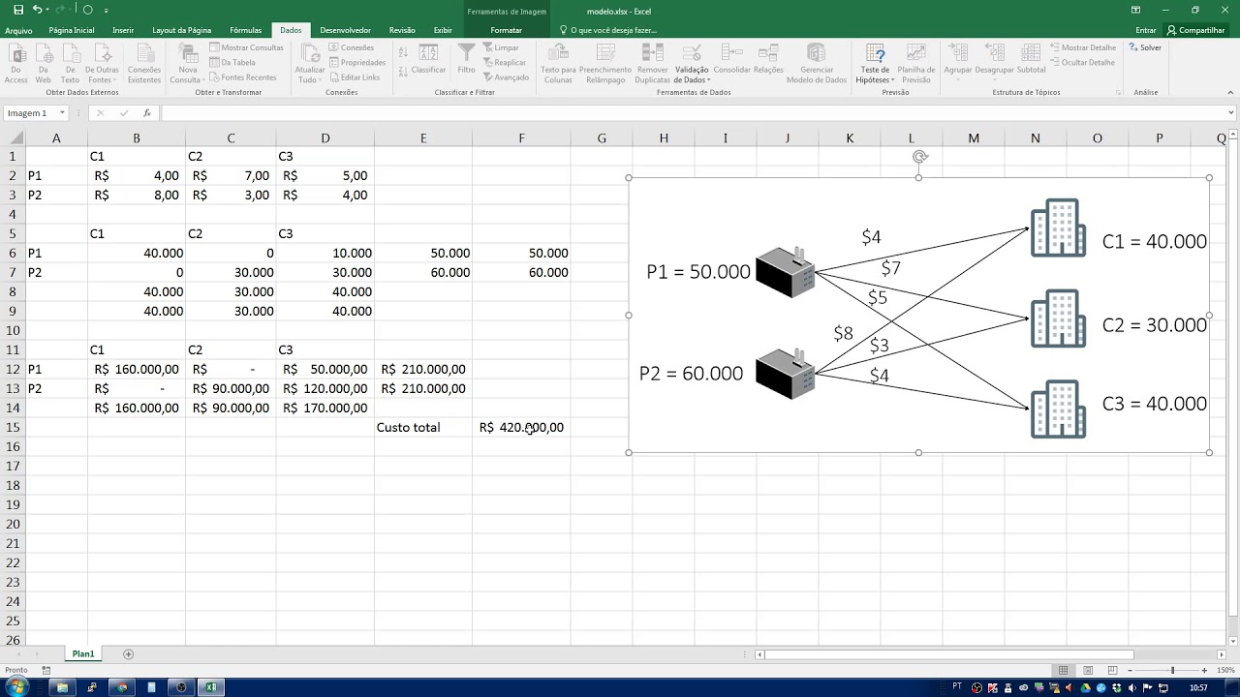Open Texto para Colunas
1240x697 pixels.
point(558,64)
